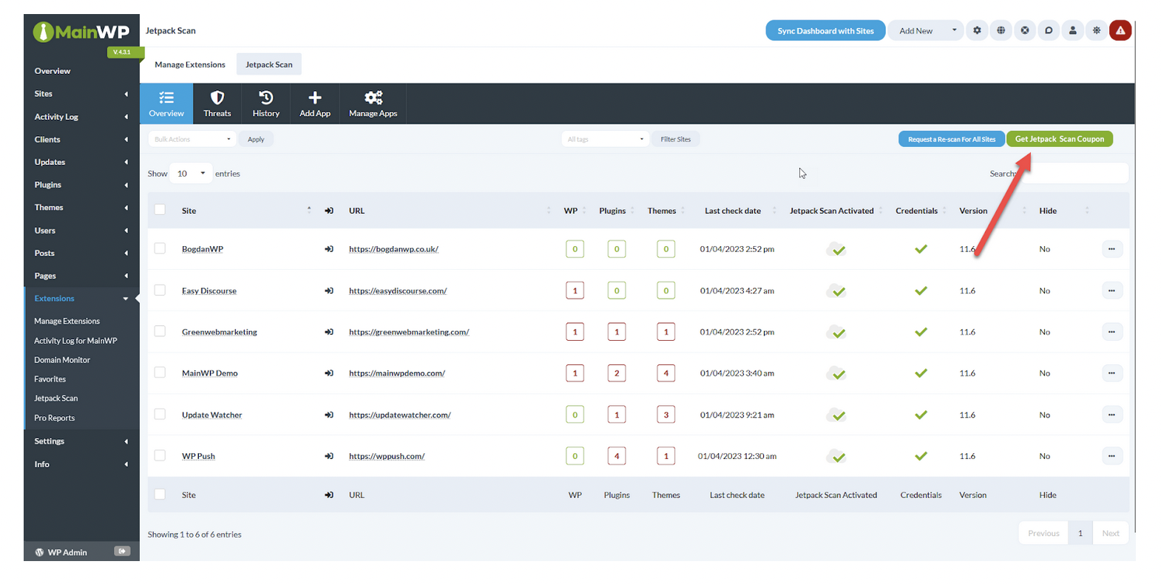This screenshot has width=1161, height=584.
Task: Open Pro Reports in the sidebar
Action: point(55,418)
